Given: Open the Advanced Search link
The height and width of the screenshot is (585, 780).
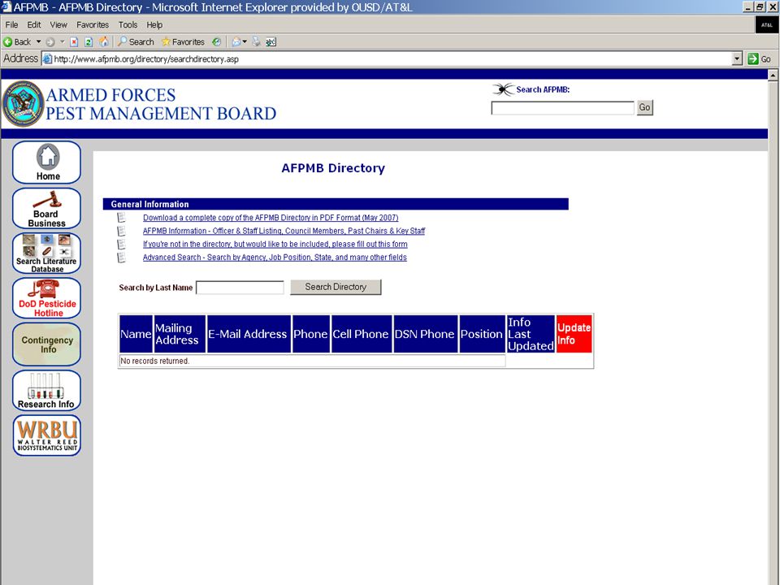Looking at the screenshot, I should point(275,258).
